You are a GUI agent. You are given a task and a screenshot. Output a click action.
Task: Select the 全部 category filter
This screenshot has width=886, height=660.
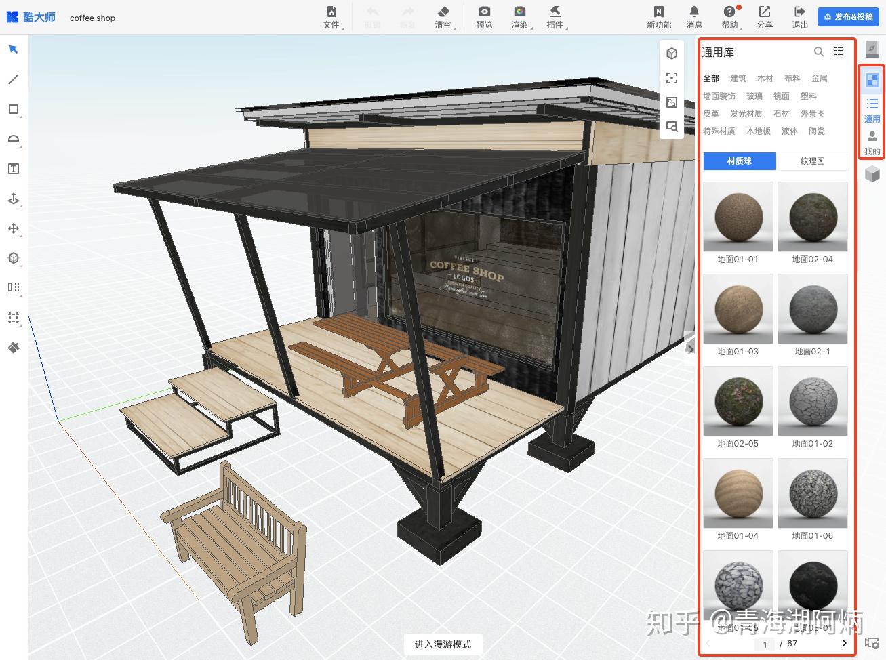click(x=711, y=79)
